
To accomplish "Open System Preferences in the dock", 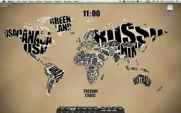I will click(67, 108).
